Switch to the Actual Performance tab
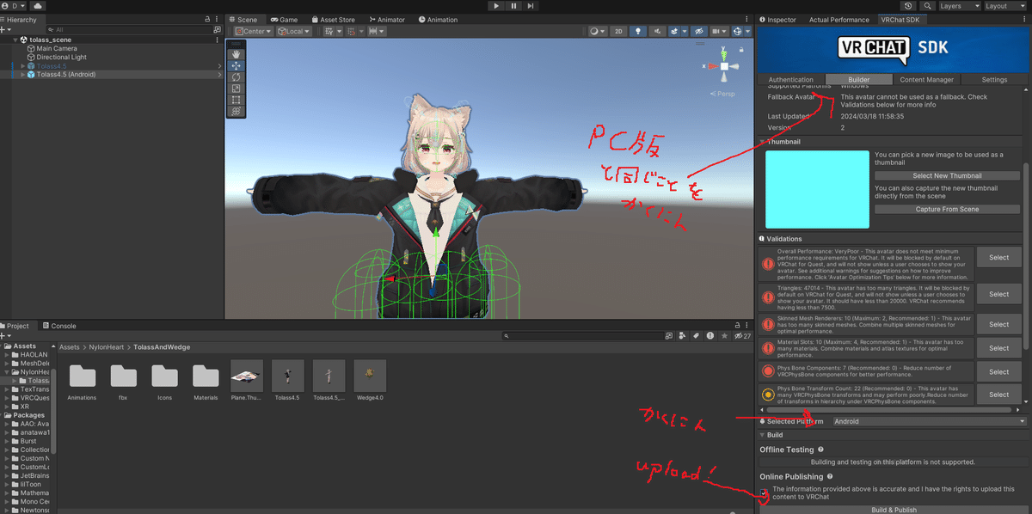 point(838,19)
